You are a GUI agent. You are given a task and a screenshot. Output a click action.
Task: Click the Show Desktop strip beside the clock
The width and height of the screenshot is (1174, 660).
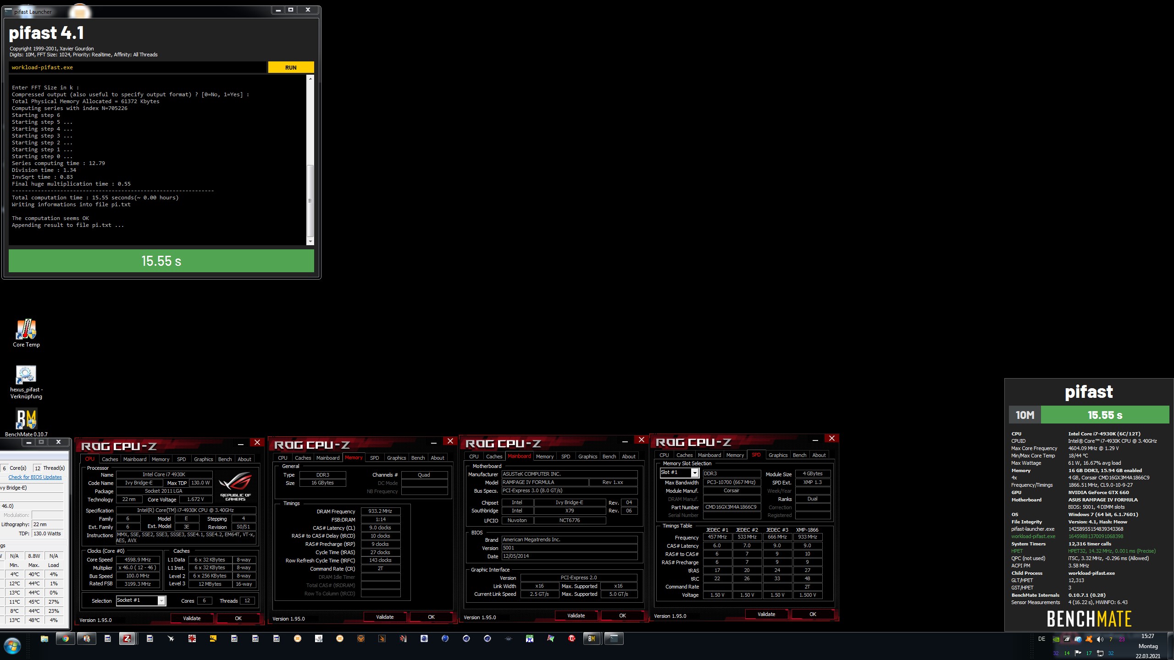tap(1171, 646)
